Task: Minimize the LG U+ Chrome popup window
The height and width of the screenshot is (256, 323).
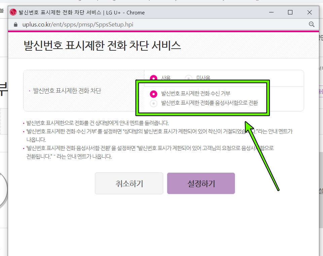Action: (x=271, y=12)
